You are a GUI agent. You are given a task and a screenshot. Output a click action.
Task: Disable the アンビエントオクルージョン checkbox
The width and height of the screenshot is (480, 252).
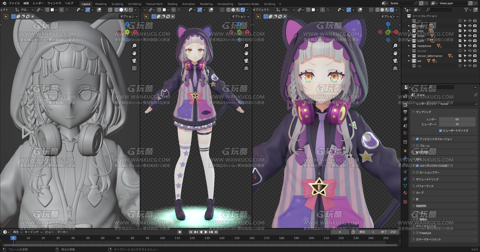(x=417, y=139)
